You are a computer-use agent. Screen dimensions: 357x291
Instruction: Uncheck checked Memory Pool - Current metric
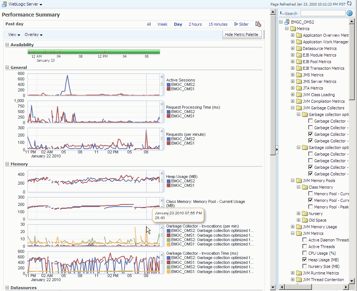[310, 200]
